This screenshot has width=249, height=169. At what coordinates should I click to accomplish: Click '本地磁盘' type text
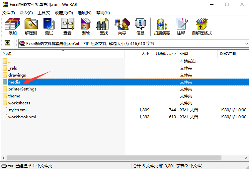[x=188, y=61]
